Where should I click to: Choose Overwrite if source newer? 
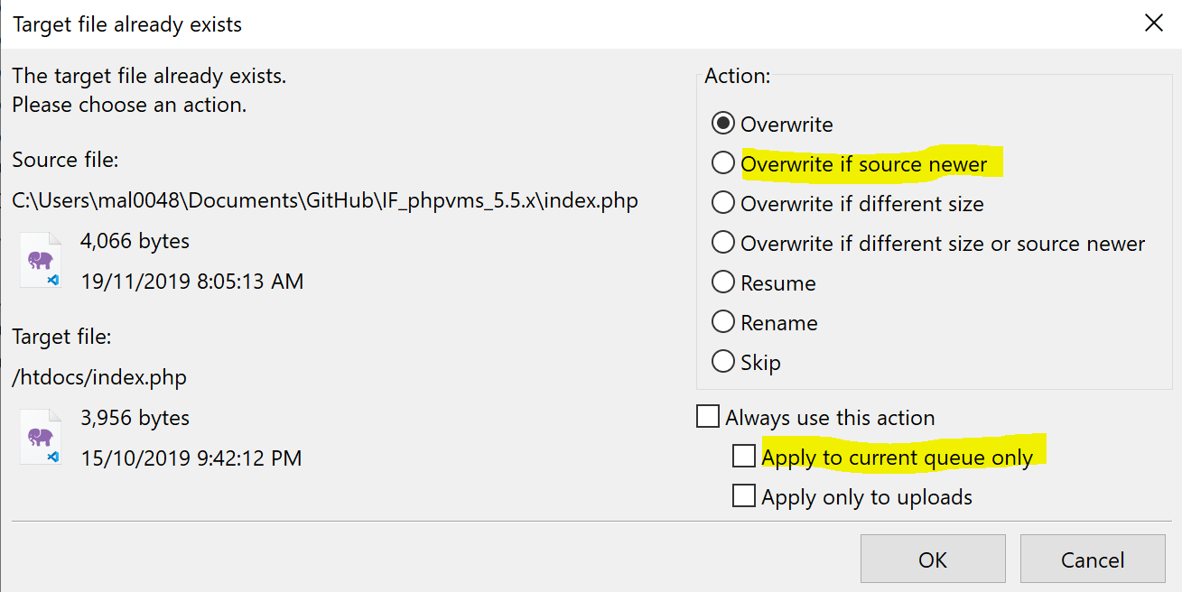click(x=722, y=164)
